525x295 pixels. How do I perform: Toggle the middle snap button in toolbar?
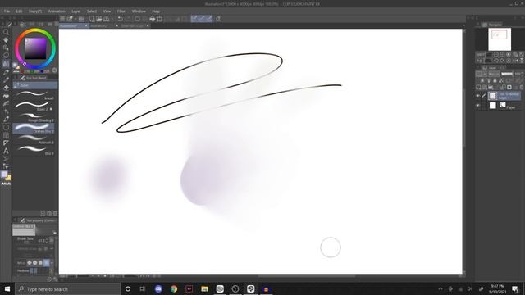click(x=202, y=19)
